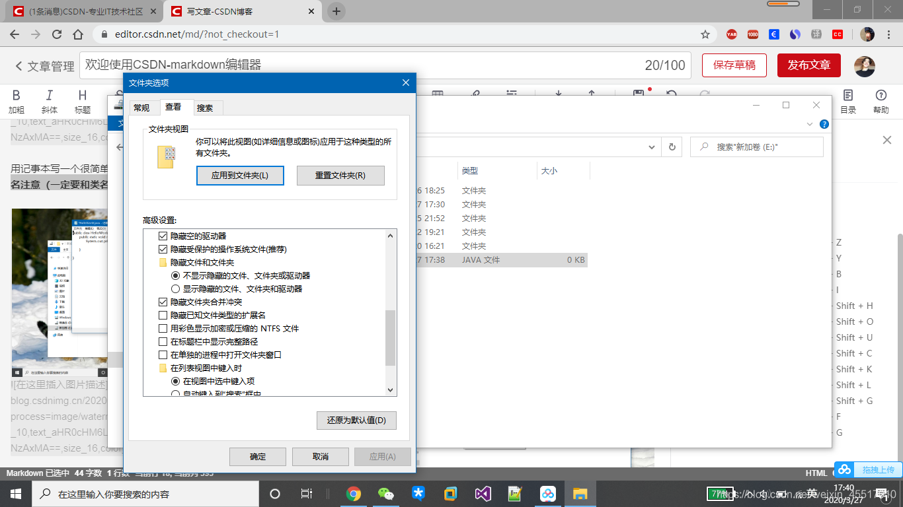The height and width of the screenshot is (507, 903).
Task: Bookmark this page with star icon
Action: point(705,34)
